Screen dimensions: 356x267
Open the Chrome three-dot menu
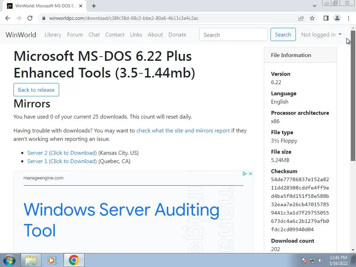(348, 18)
